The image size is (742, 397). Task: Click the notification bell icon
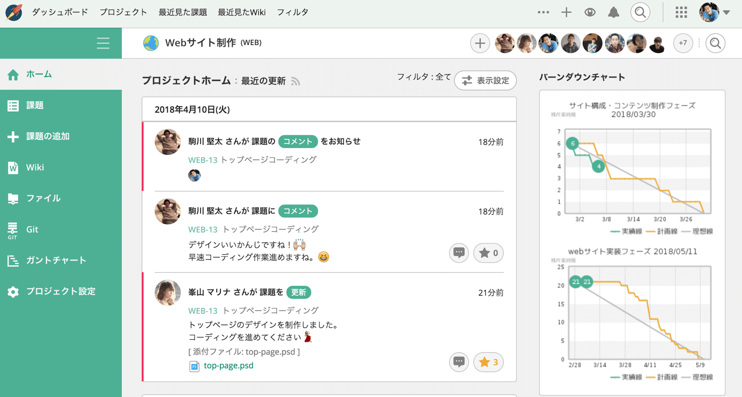click(613, 13)
